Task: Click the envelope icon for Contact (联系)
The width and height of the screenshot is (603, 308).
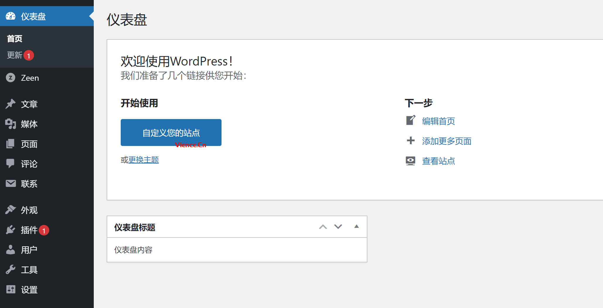Action: click(11, 183)
